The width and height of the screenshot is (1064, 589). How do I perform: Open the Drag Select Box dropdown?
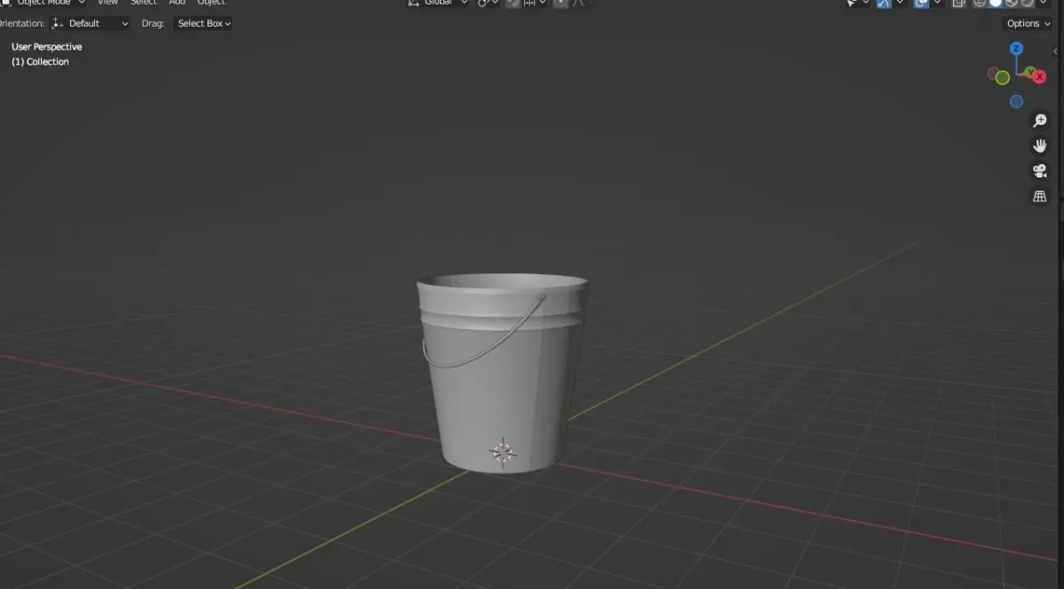coord(203,24)
